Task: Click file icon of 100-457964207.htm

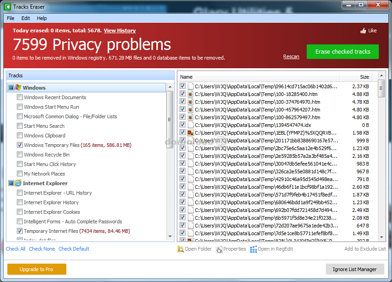Action: point(191,110)
